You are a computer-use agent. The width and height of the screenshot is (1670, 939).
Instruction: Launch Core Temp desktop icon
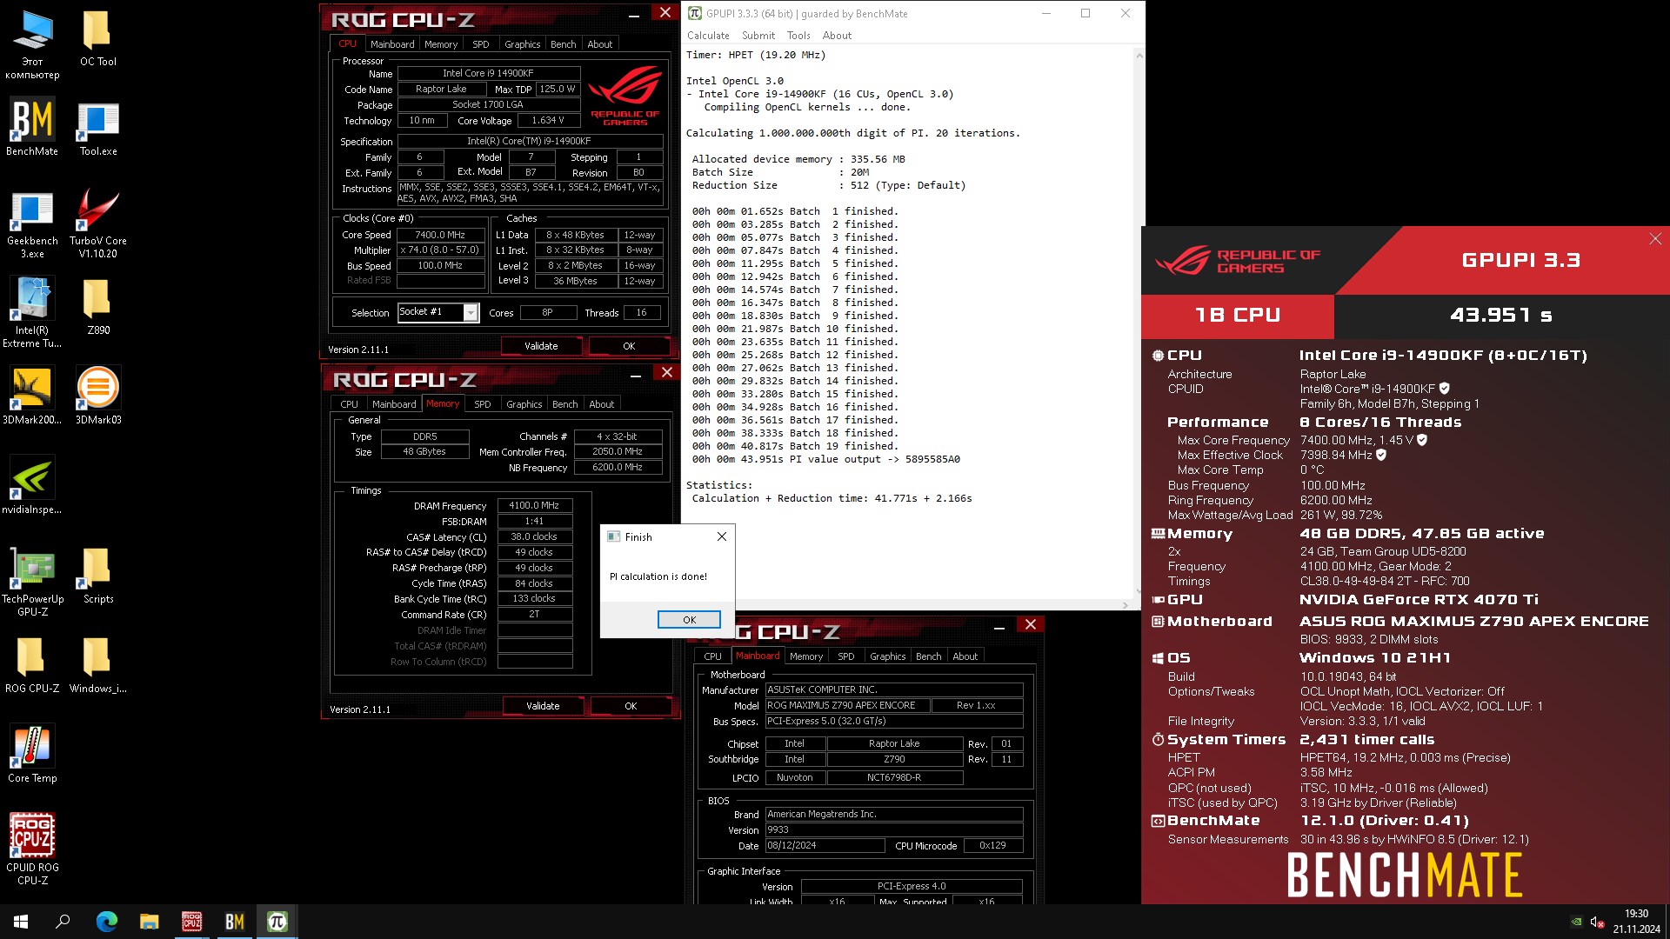click(32, 755)
